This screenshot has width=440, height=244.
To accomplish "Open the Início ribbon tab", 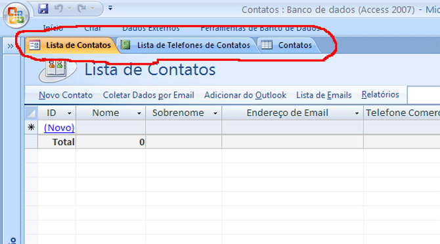I will (x=53, y=28).
